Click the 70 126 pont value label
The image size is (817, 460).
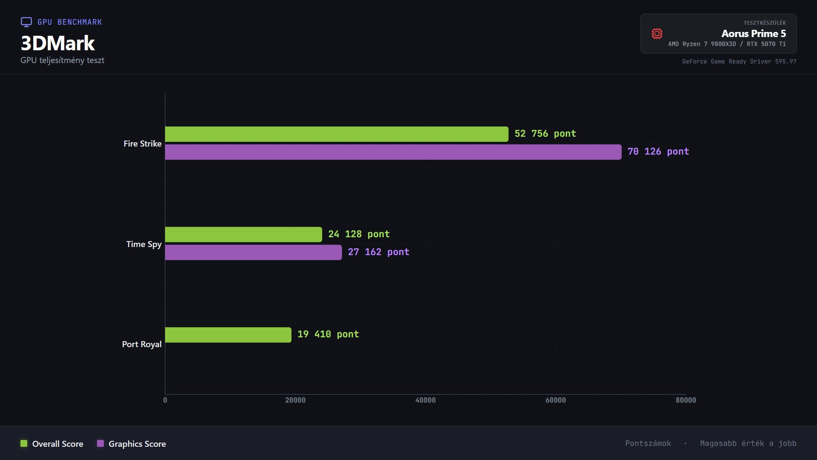(658, 152)
